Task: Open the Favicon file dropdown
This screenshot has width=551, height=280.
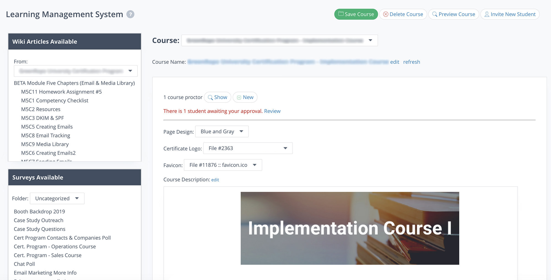Action: 223,165
